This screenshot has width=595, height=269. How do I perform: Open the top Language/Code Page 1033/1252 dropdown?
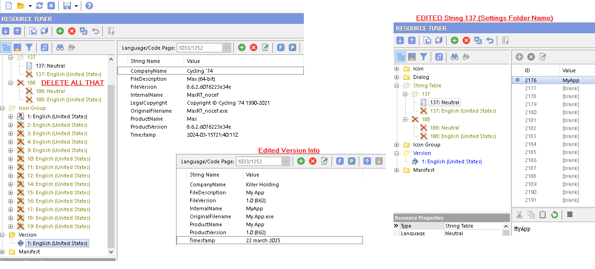coord(227,47)
